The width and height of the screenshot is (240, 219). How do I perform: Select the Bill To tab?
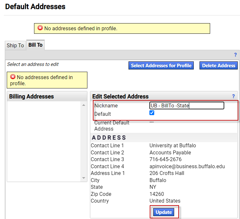coord(35,45)
